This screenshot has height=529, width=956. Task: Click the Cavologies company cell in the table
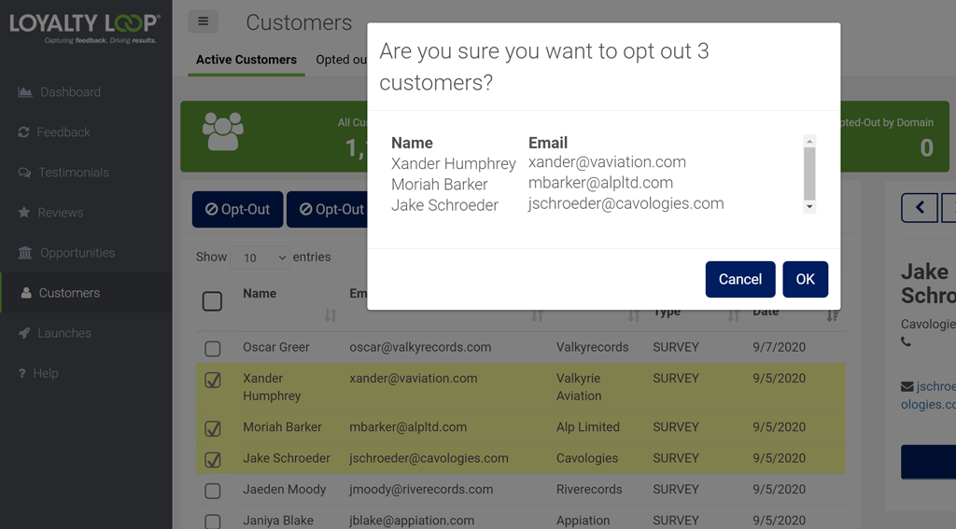click(x=587, y=458)
